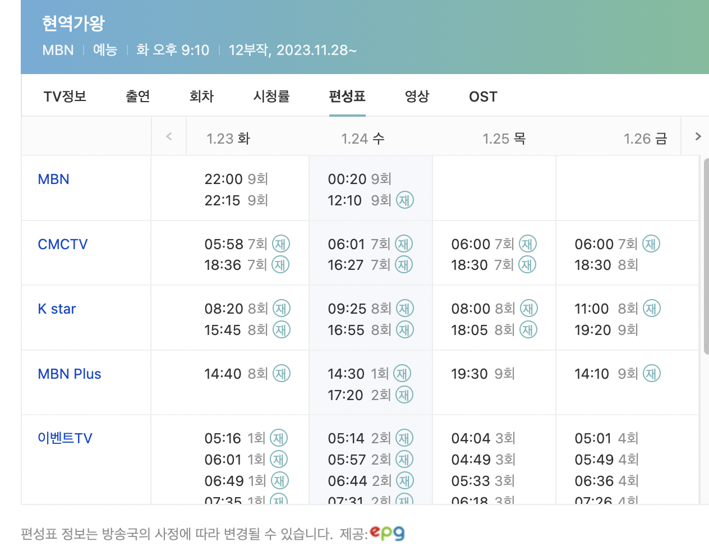Click the 이벤트TV 04:04 3회 entry
Screen dimensions: 709x560
(483, 439)
